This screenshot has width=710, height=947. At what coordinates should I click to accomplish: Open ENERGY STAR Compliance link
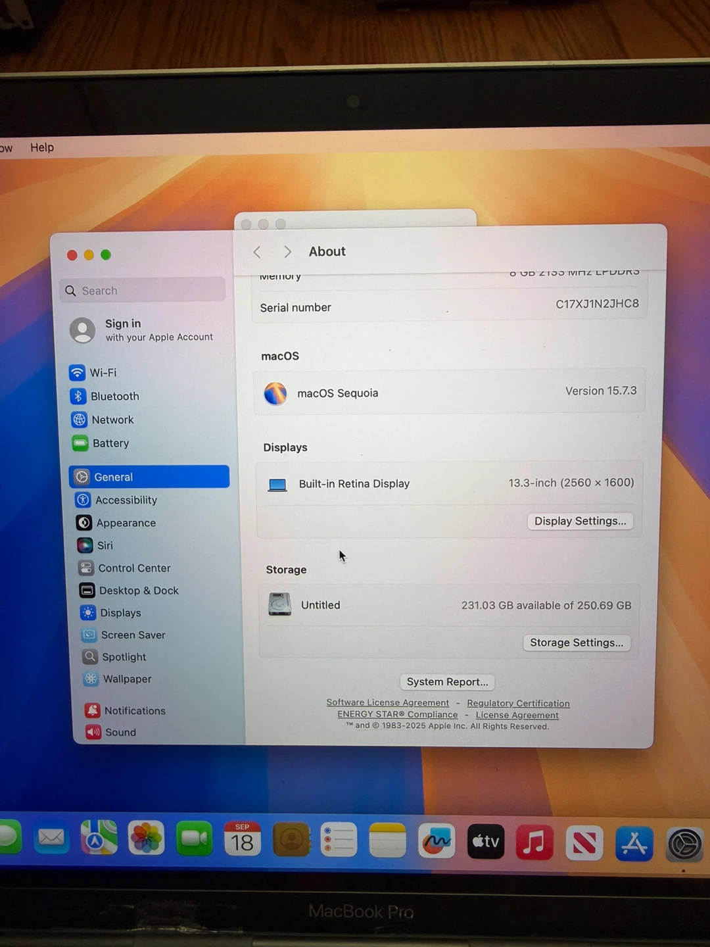coord(398,714)
